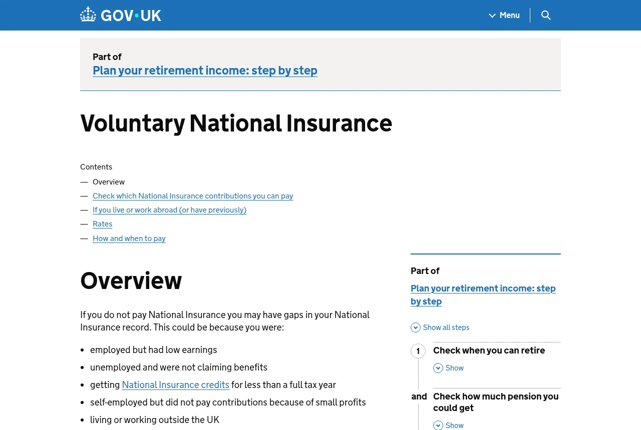This screenshot has width=641, height=430.
Task: Click the 'and' step connector label
Action: click(419, 396)
